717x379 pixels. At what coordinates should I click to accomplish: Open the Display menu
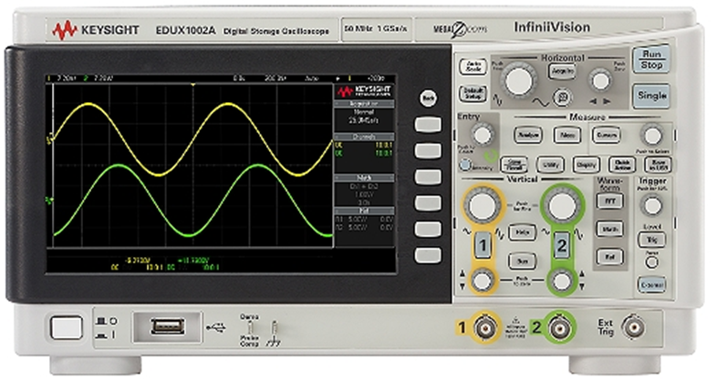coord(586,164)
